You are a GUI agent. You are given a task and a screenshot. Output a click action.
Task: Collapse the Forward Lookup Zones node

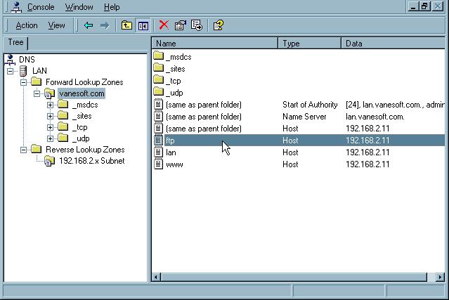point(24,82)
